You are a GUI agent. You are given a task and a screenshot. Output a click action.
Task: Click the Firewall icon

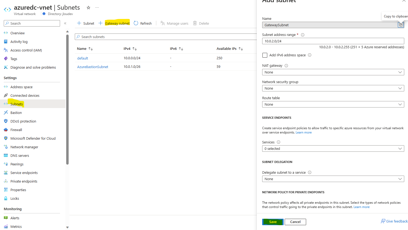(6, 130)
